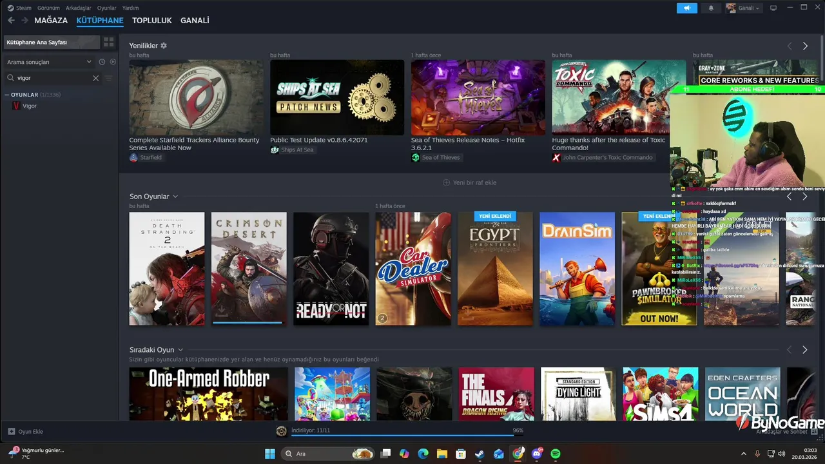This screenshot has height=464, width=825.
Task: Open the Görünüm menu
Action: coord(48,8)
